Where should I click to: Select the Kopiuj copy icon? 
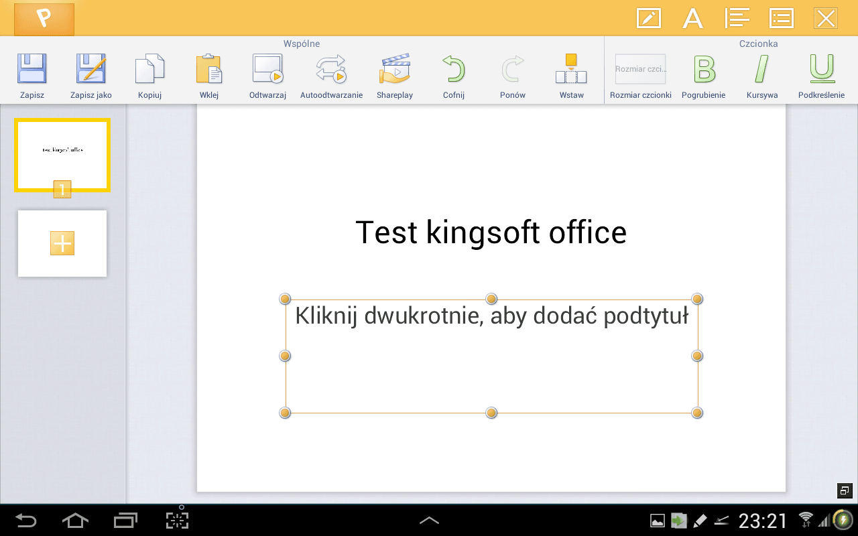[149, 69]
